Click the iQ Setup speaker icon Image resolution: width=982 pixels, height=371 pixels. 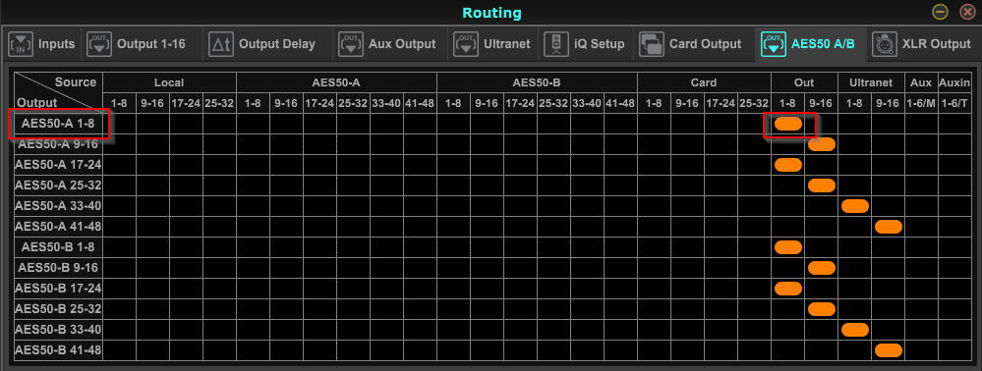point(556,44)
